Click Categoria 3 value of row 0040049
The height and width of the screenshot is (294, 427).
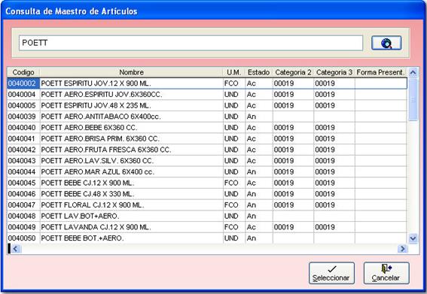coord(334,227)
